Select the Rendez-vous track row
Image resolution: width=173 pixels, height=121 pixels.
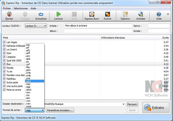click(x=86, y=75)
